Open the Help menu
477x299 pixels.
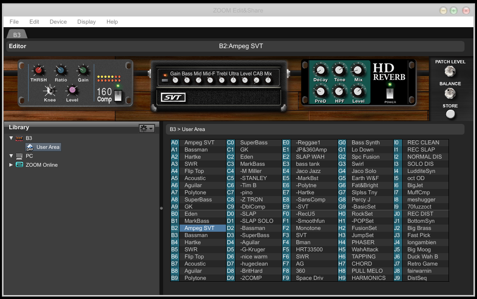tap(112, 21)
